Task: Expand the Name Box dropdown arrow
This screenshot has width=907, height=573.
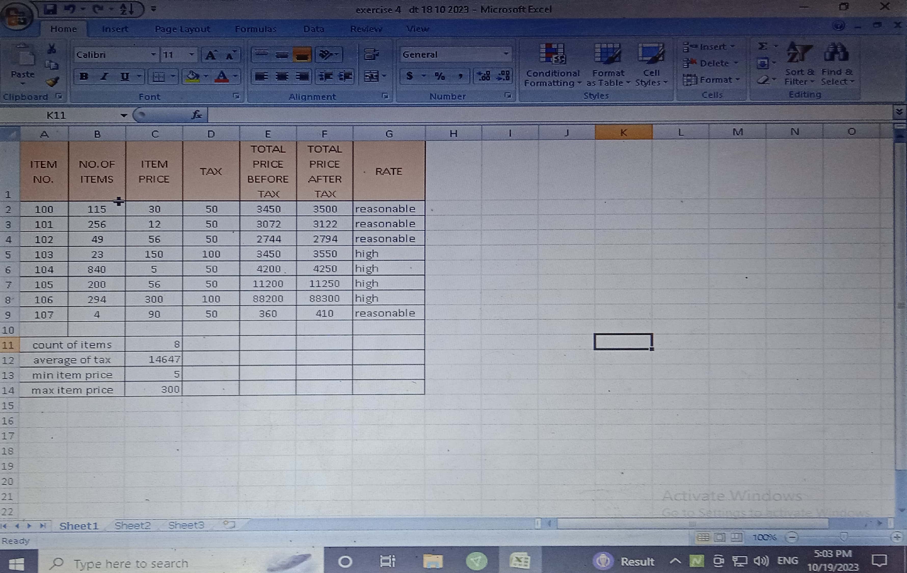Action: tap(124, 116)
